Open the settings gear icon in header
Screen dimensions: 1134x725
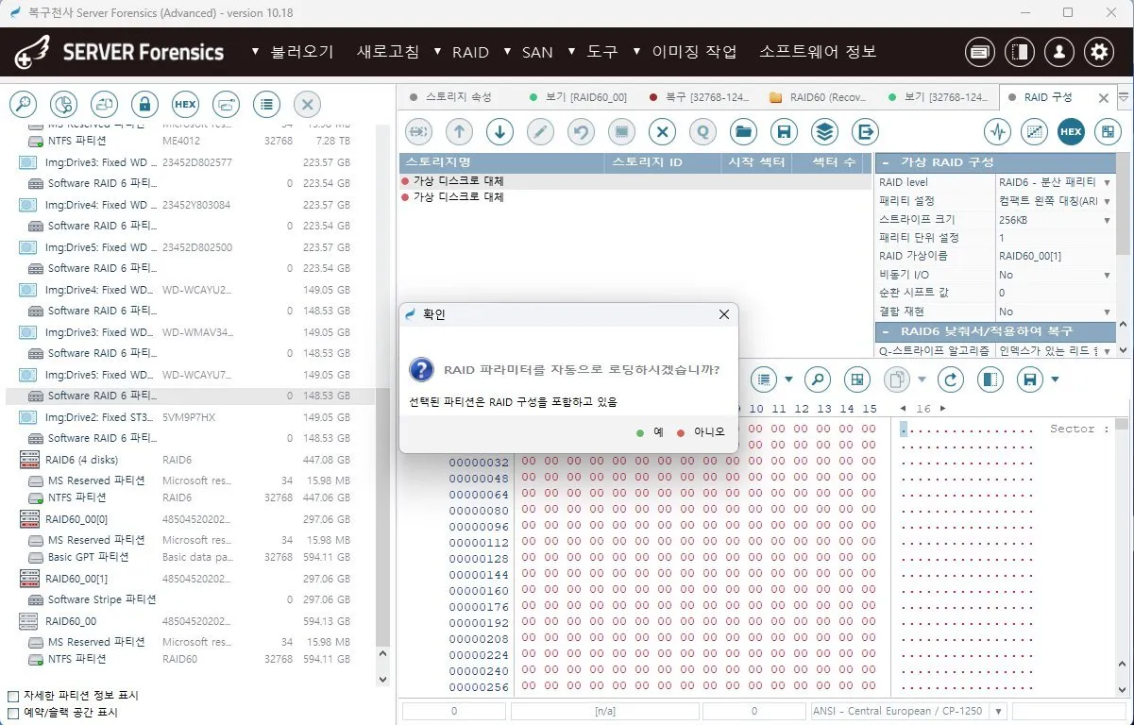point(1099,52)
